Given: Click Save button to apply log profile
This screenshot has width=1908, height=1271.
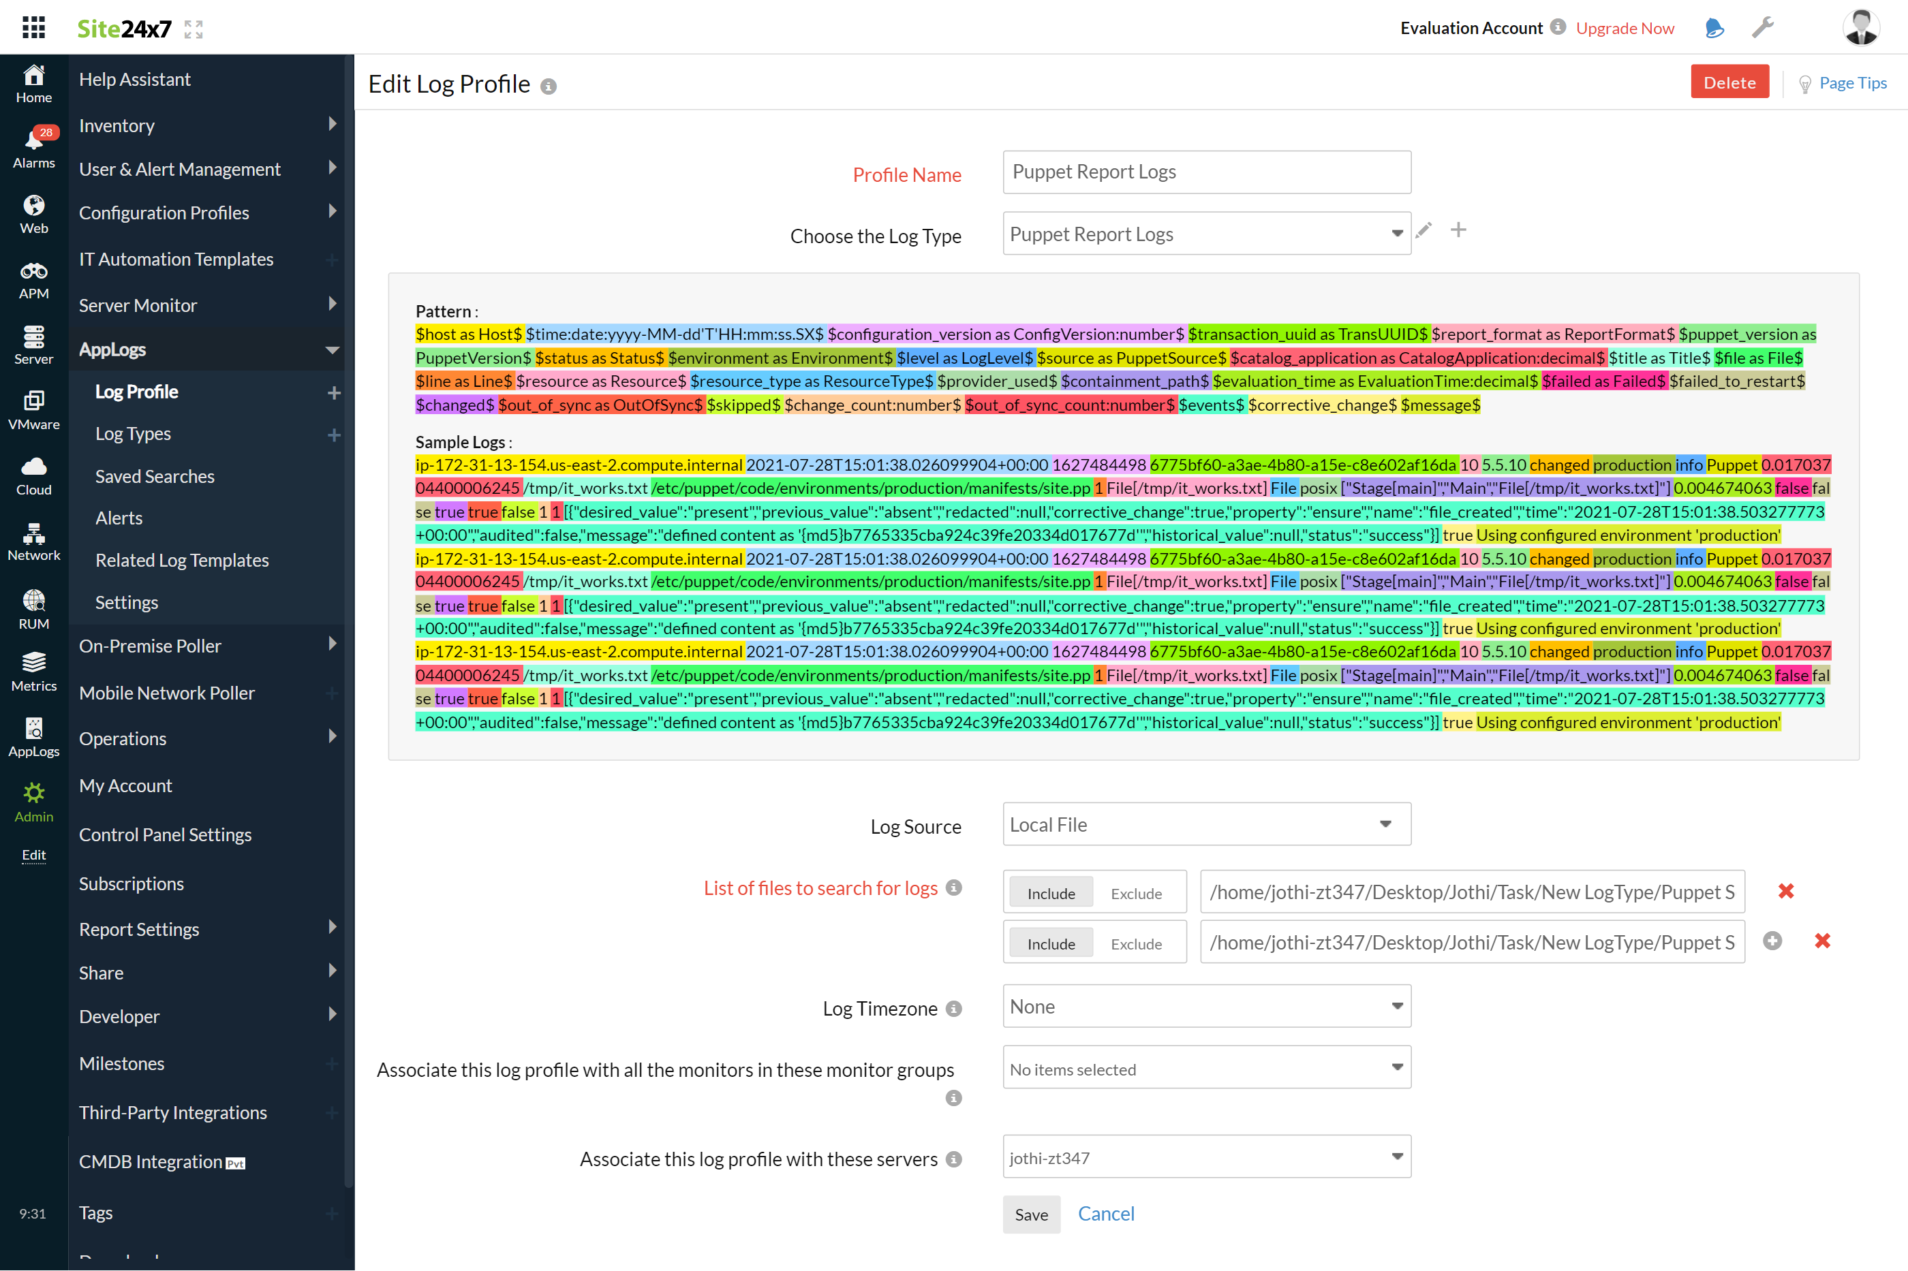Looking at the screenshot, I should click(1031, 1213).
